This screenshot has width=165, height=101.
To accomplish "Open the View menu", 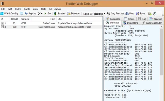I will [36, 9].
